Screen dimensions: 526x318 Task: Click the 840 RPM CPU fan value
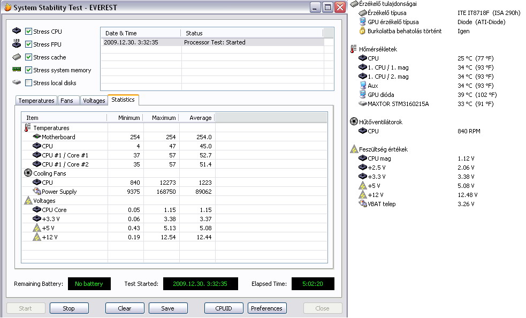pyautogui.click(x=469, y=131)
